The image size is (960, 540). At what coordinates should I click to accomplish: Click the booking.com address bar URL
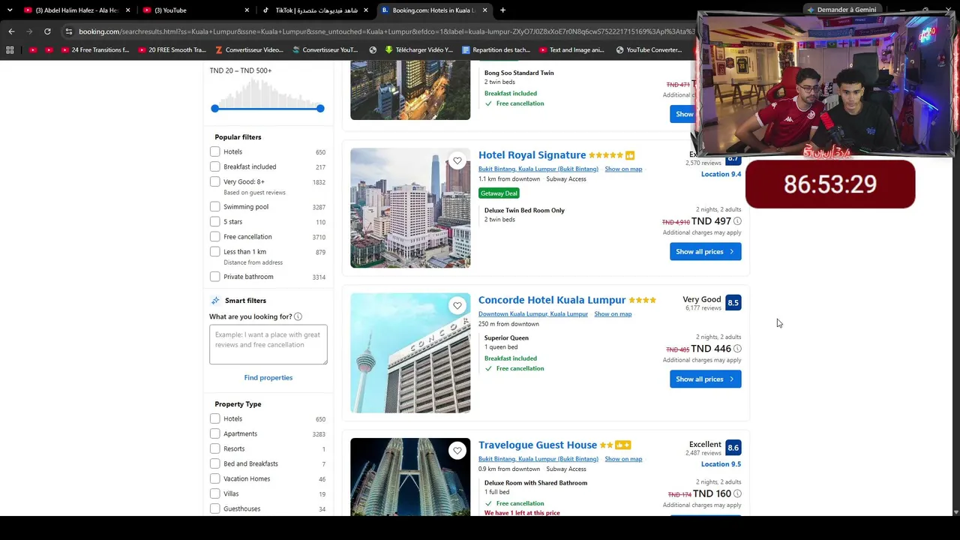coord(386,31)
